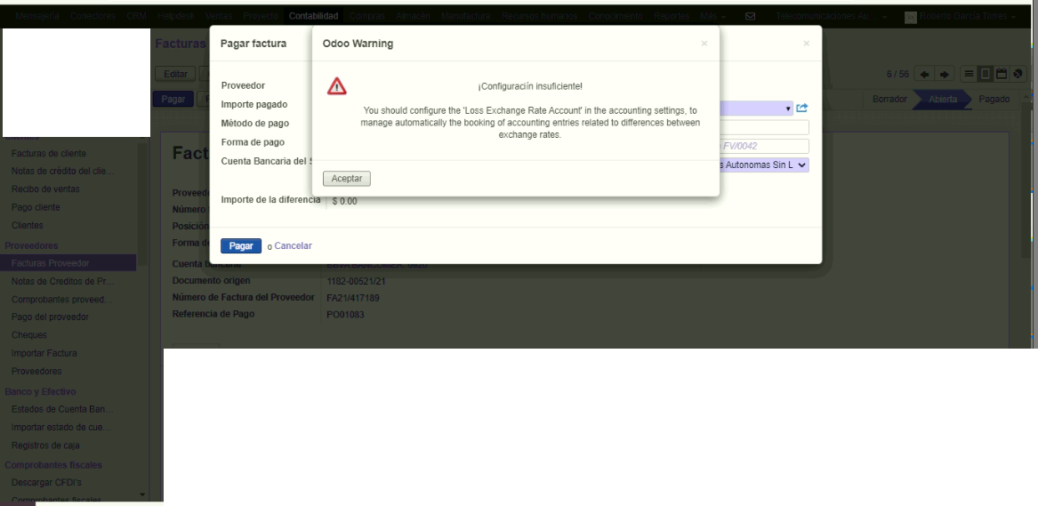1038x506 pixels.
Task: Open the Conocimiento menu
Action: point(615,16)
